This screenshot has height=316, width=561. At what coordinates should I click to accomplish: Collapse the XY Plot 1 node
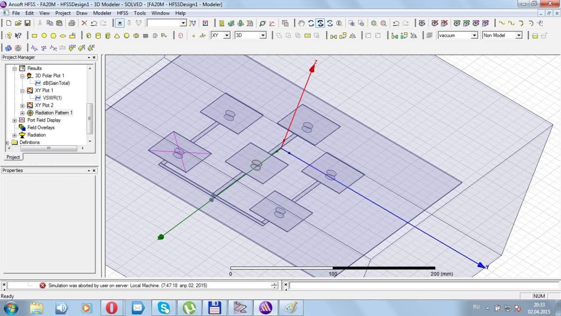tap(22, 91)
